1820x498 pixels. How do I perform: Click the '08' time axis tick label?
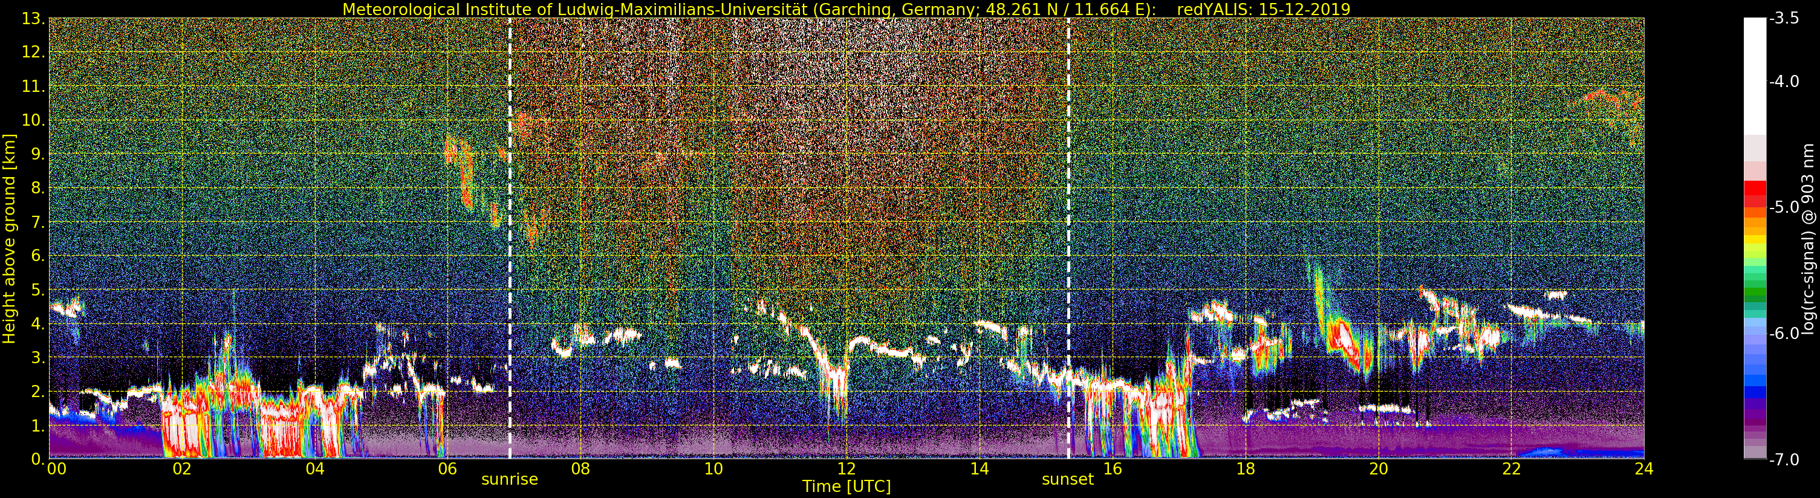coord(580,468)
